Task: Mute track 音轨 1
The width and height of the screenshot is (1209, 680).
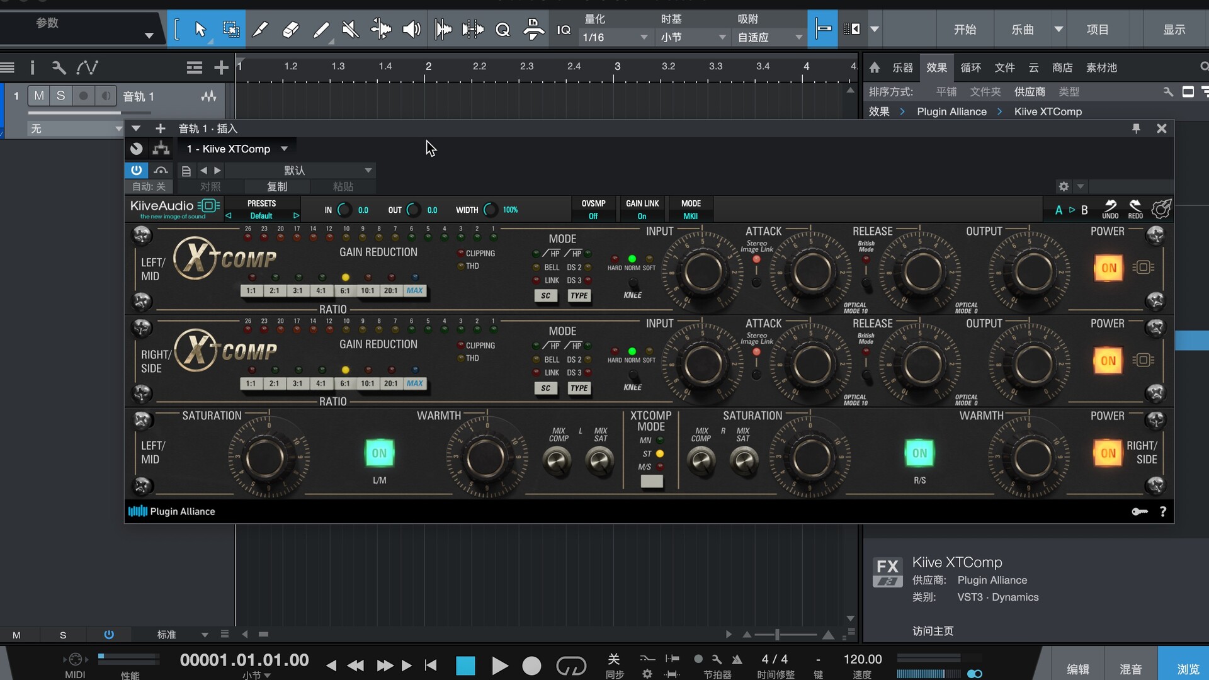Action: pos(39,96)
